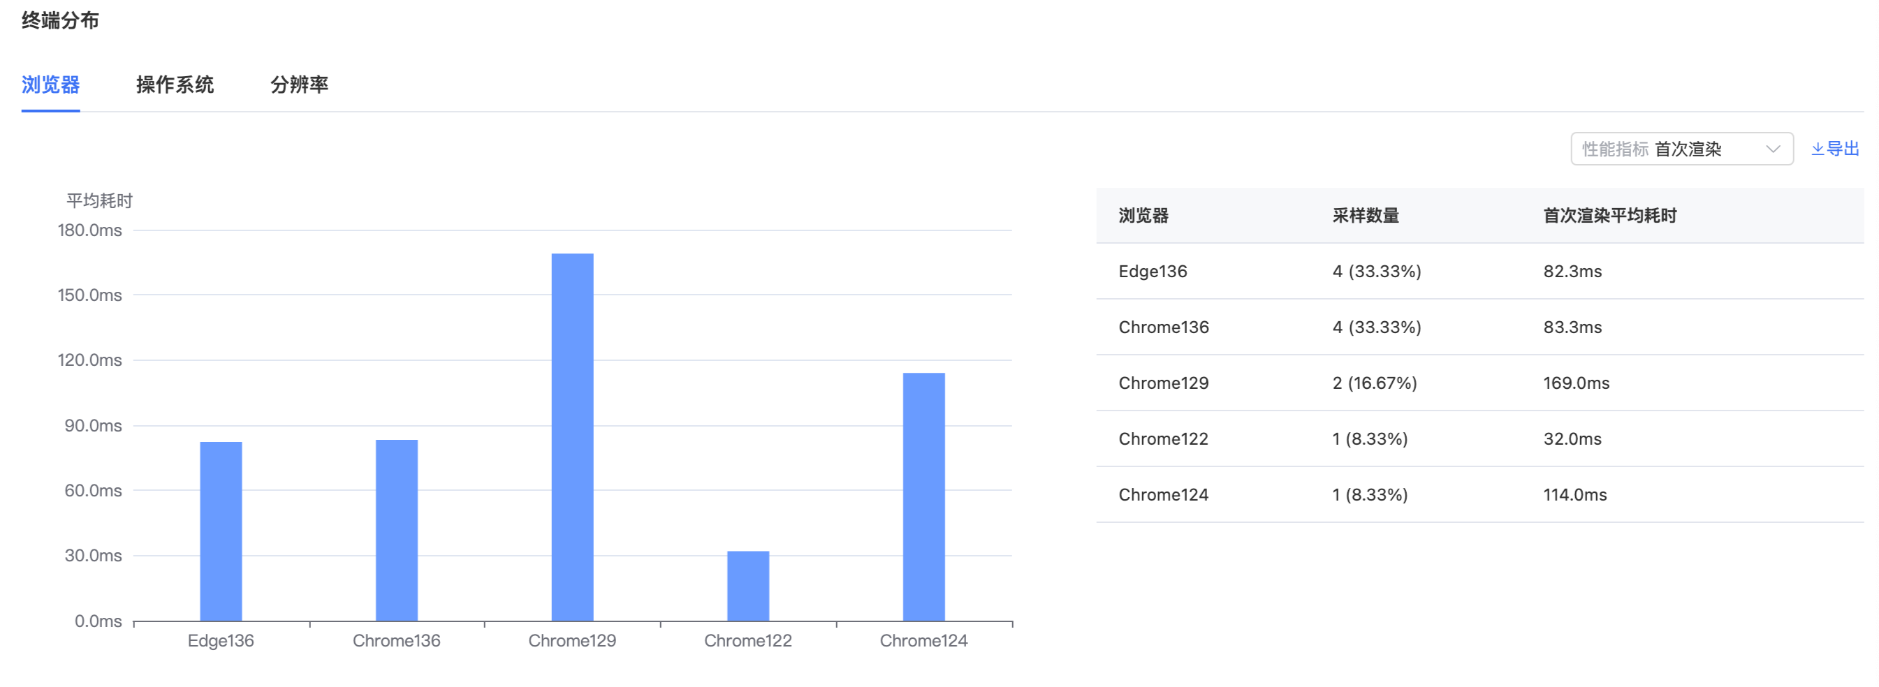
Task: Select the Chrome129 table row cell
Action: [x=1164, y=383]
